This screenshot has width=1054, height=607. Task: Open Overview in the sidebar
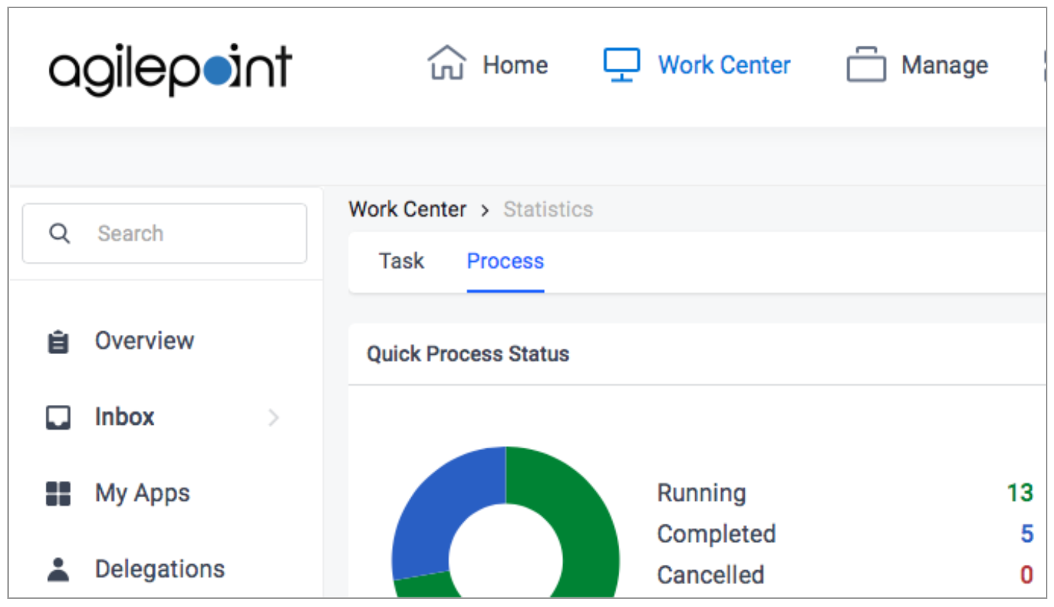coord(144,341)
